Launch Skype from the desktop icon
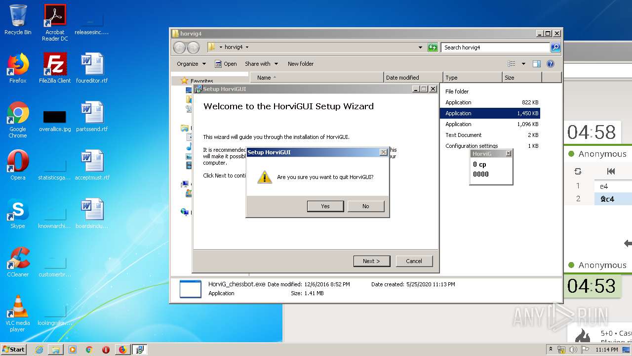Screen dimensions: 632x356 pos(18,214)
